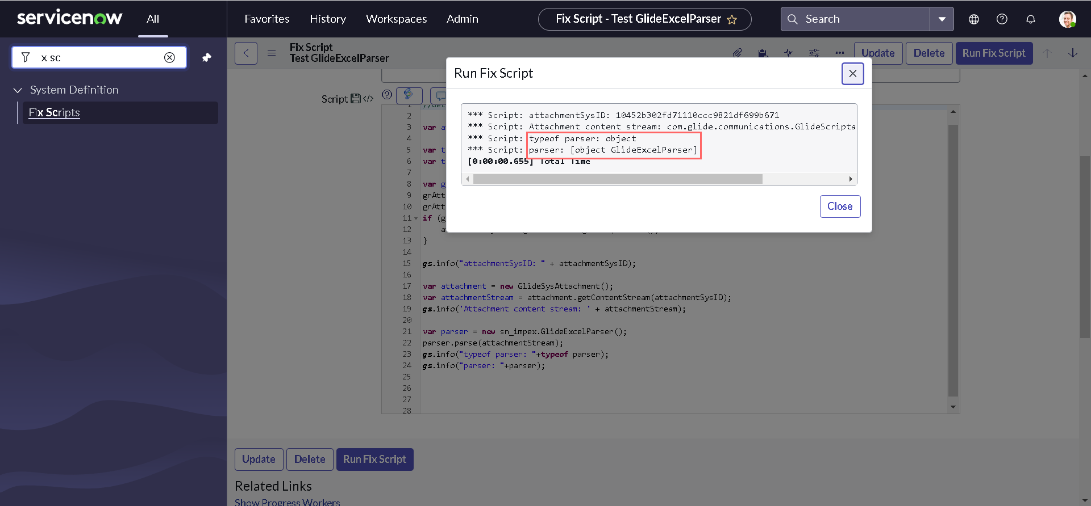The height and width of the screenshot is (506, 1091).
Task: Click the global Search field
Action: tap(856, 19)
